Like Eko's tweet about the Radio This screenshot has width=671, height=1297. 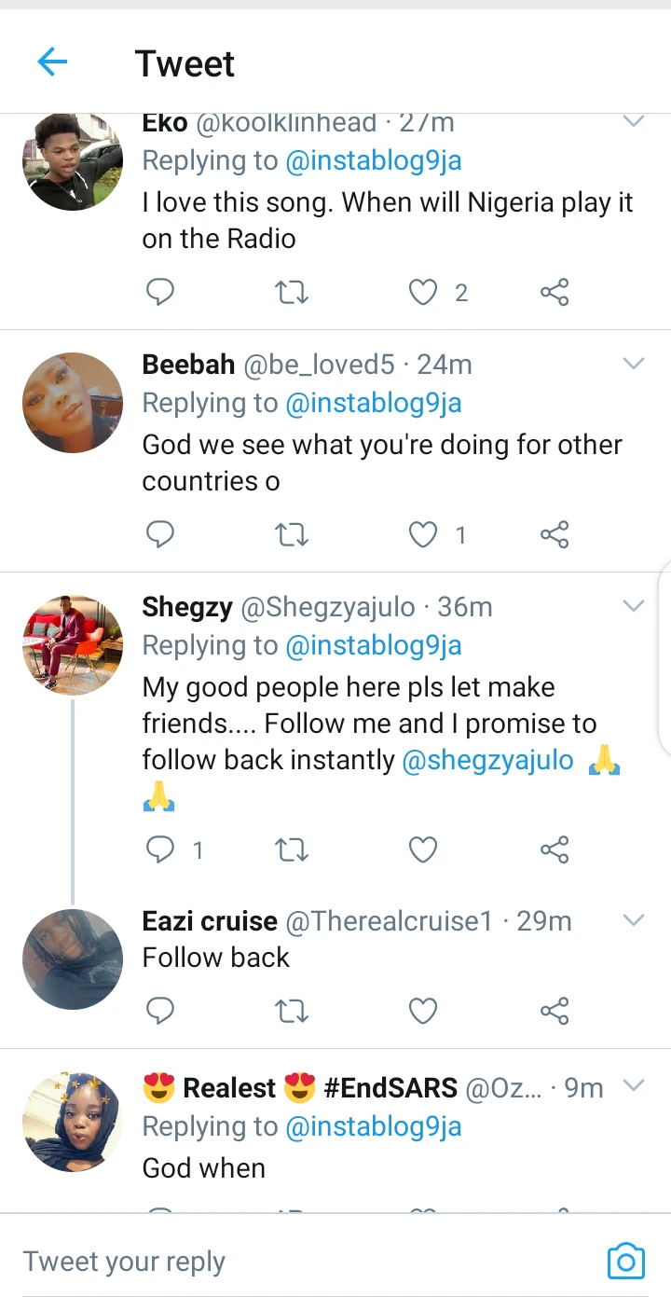[x=423, y=293]
